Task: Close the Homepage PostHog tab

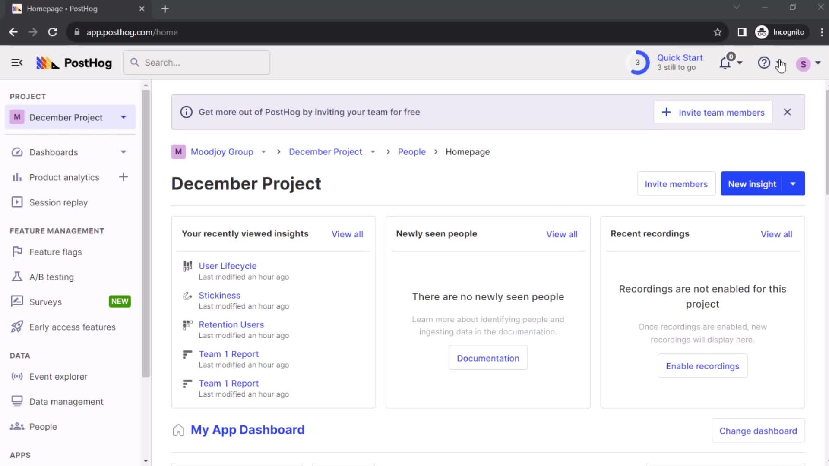Action: click(x=142, y=9)
